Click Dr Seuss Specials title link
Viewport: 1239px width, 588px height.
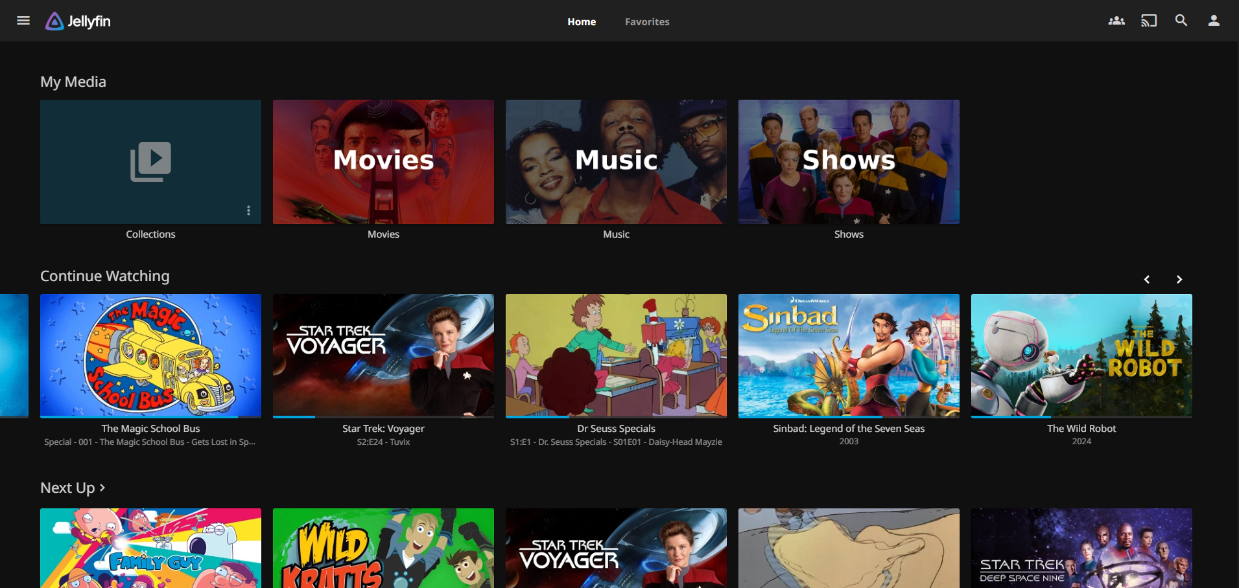pos(616,429)
